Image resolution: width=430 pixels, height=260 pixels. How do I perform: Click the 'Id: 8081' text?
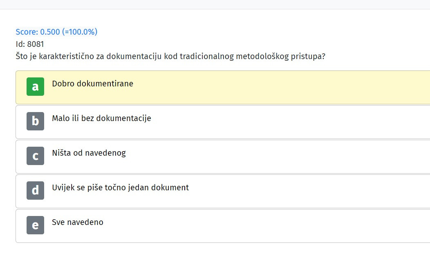[x=29, y=44]
